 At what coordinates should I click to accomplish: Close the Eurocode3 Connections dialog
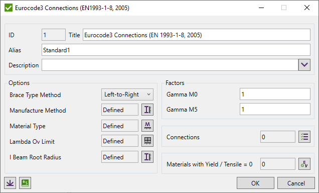[307, 8]
